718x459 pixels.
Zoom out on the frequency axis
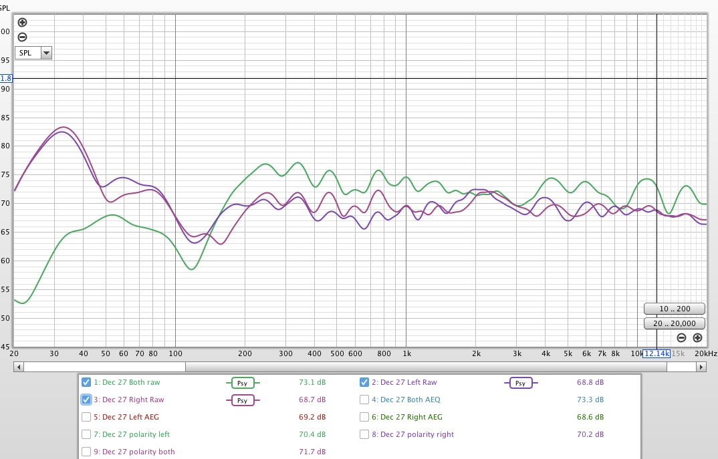(681, 338)
